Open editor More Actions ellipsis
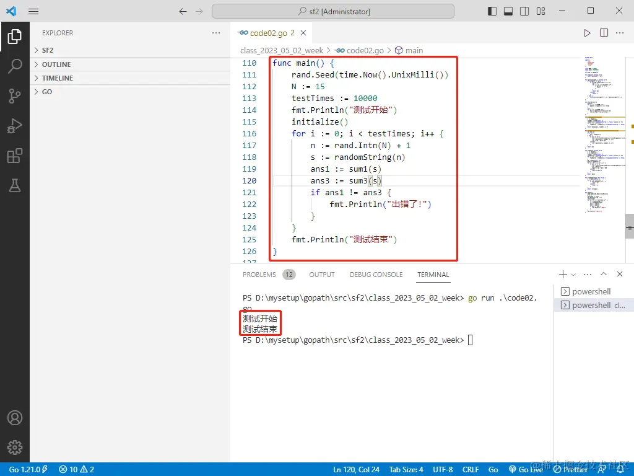The image size is (634, 476). (x=620, y=33)
